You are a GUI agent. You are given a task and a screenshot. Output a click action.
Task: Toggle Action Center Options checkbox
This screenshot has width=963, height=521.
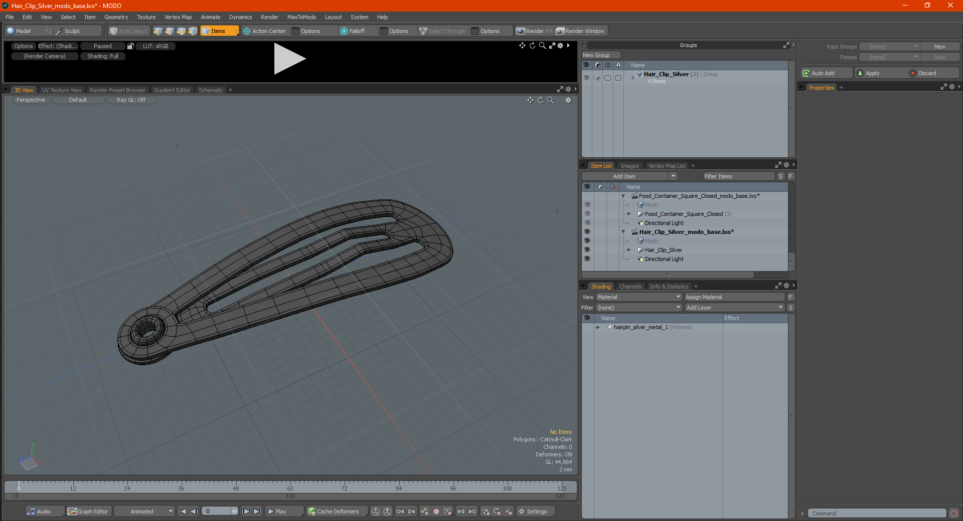pyautogui.click(x=296, y=31)
